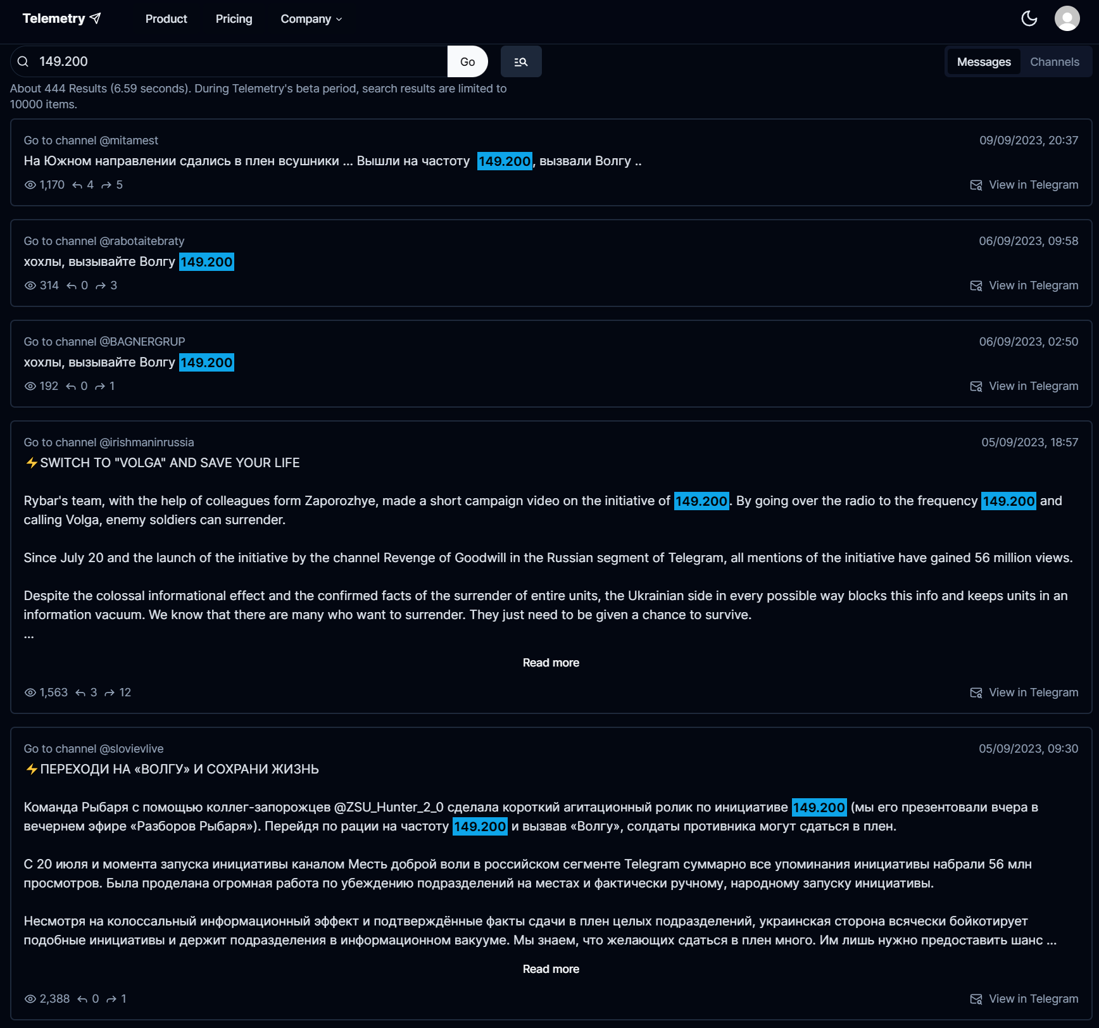Image resolution: width=1099 pixels, height=1028 pixels.
Task: Click the reply icon on the @slovievlive post
Action: tap(82, 999)
